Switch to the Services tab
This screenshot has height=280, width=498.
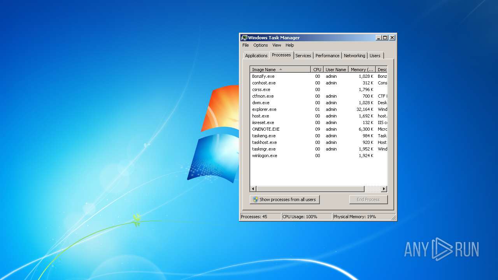click(x=303, y=56)
